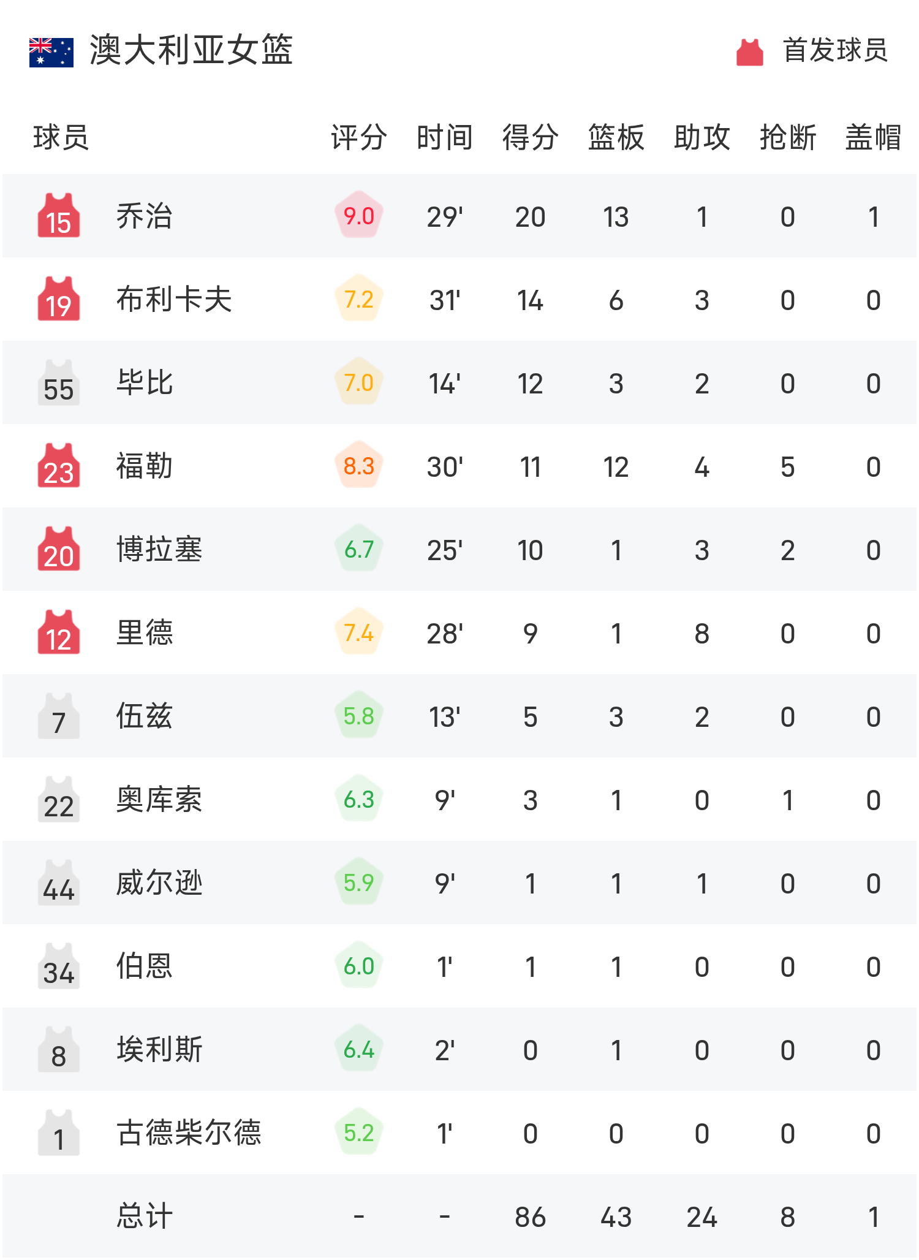Click the 澳大利亚女篮 team title
Viewport: 919px width, 1260px height.
pos(192,50)
